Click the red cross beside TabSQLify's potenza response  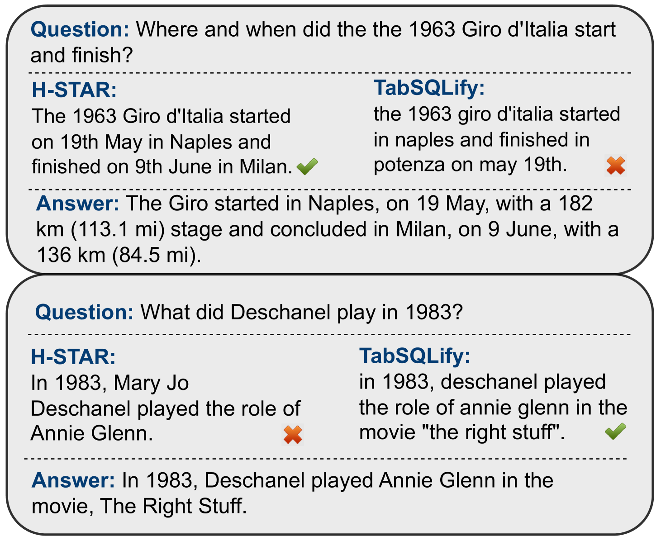coord(615,166)
